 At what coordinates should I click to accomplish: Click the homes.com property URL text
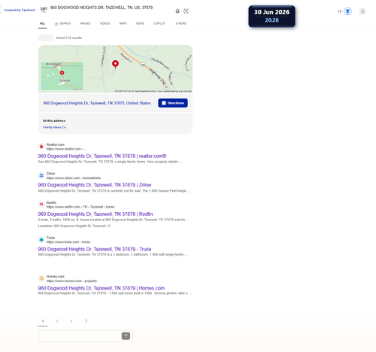[x=71, y=281]
